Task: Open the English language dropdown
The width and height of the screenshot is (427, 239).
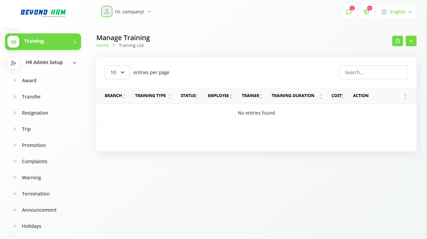Action: click(397, 12)
